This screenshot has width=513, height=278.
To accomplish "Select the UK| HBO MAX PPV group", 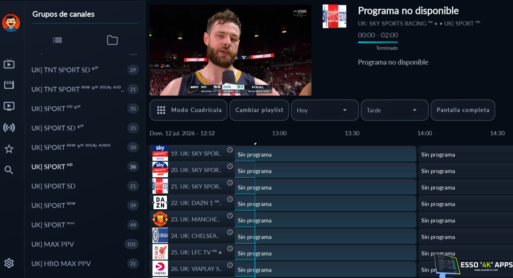I will (x=85, y=264).
